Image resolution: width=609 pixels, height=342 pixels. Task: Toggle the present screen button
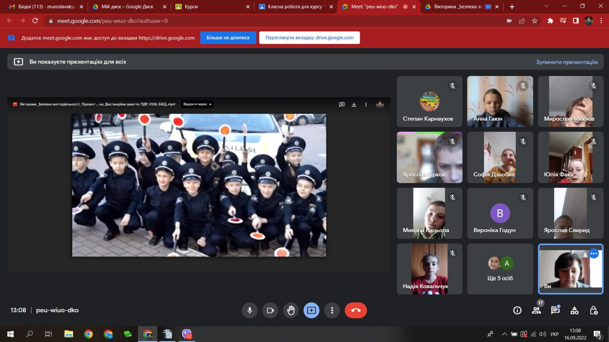(x=312, y=310)
